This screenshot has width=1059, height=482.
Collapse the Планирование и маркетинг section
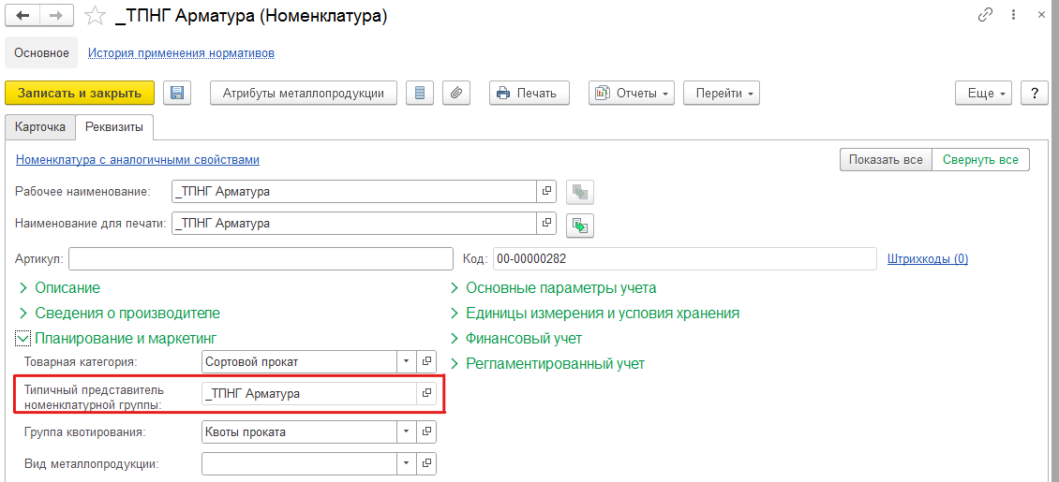pyautogui.click(x=23, y=338)
